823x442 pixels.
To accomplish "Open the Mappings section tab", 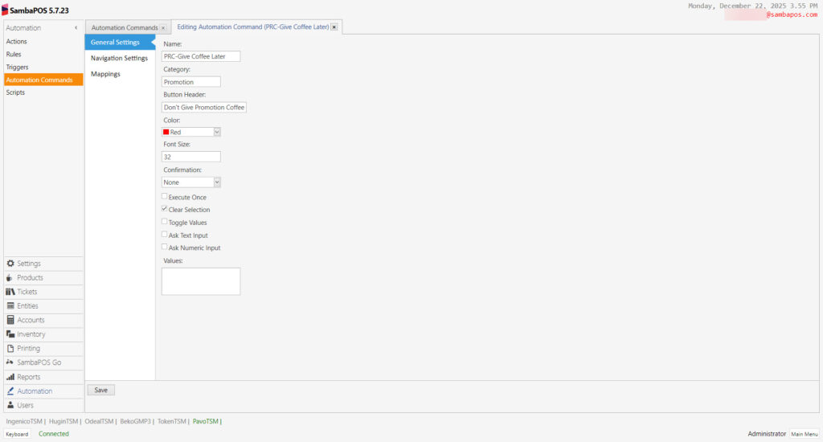I will click(x=105, y=74).
